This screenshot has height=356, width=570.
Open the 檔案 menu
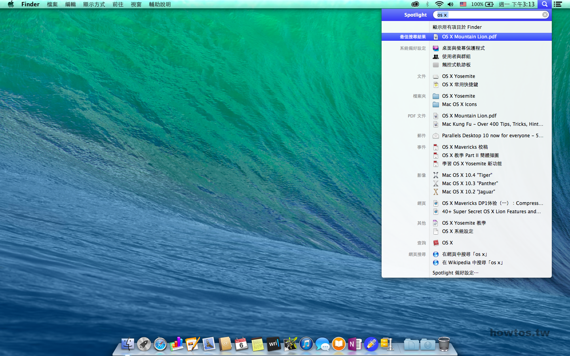point(52,4)
